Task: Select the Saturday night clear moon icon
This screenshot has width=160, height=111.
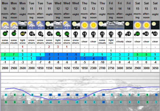Action: pyautogui.click(x=155, y=25)
